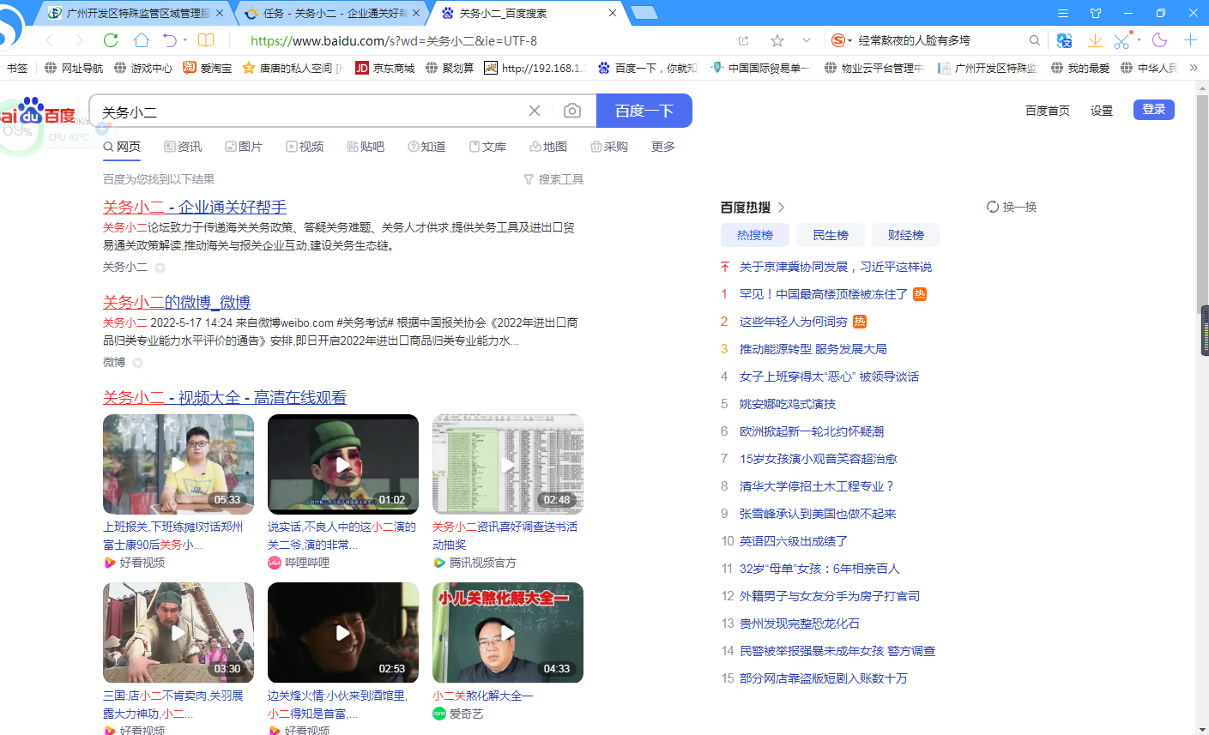Click the 百度一下 search button
Viewport: 1209px width, 735px height.
click(644, 111)
